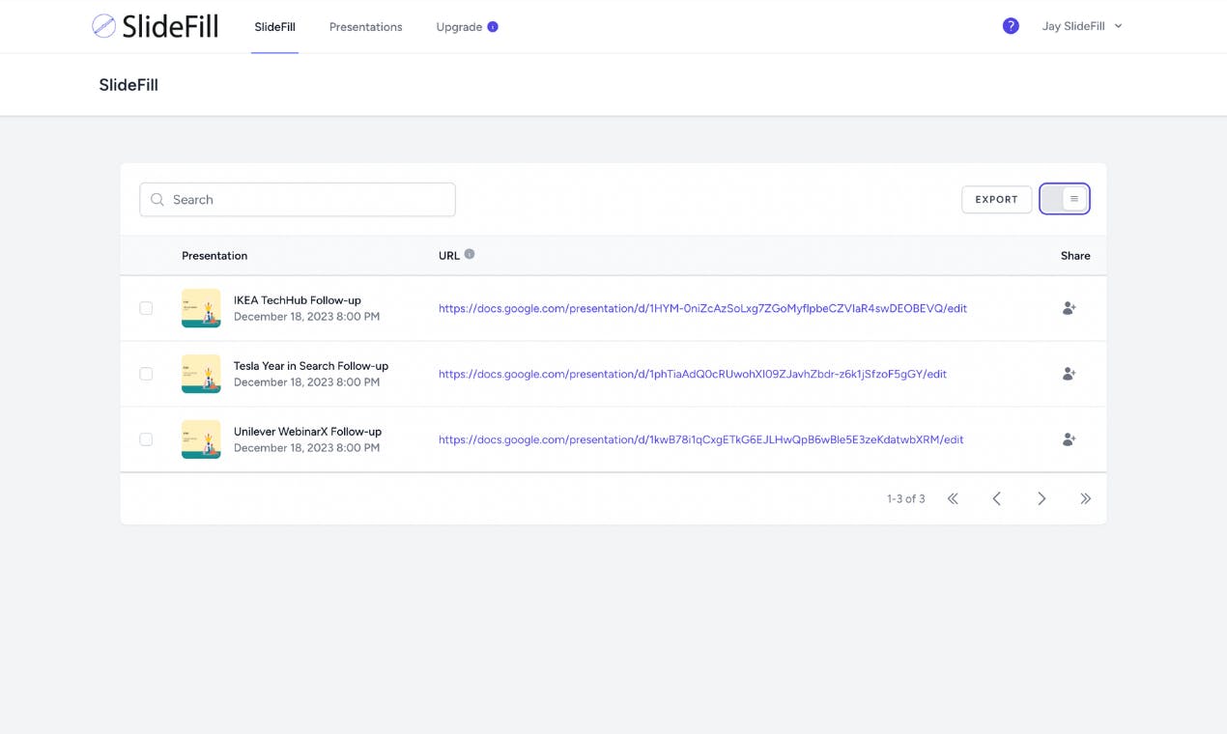The width and height of the screenshot is (1227, 734).
Task: Switch to the SlideFill nav tab
Action: coord(274,27)
